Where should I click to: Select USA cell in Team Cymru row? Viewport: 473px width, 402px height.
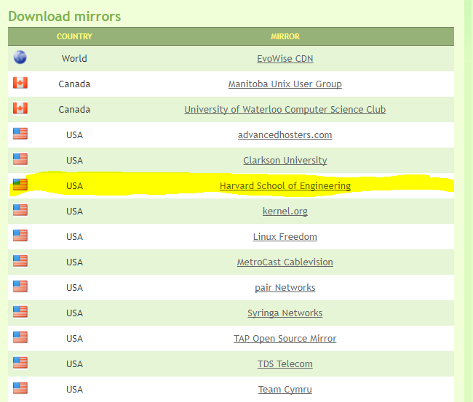point(74,390)
